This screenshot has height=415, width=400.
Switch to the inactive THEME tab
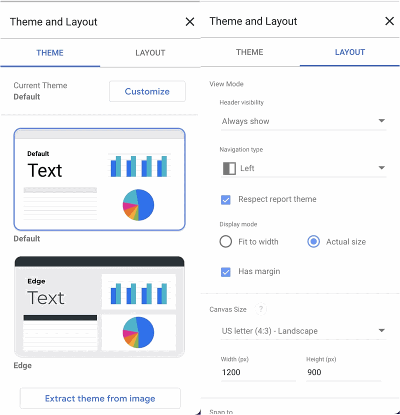click(249, 52)
